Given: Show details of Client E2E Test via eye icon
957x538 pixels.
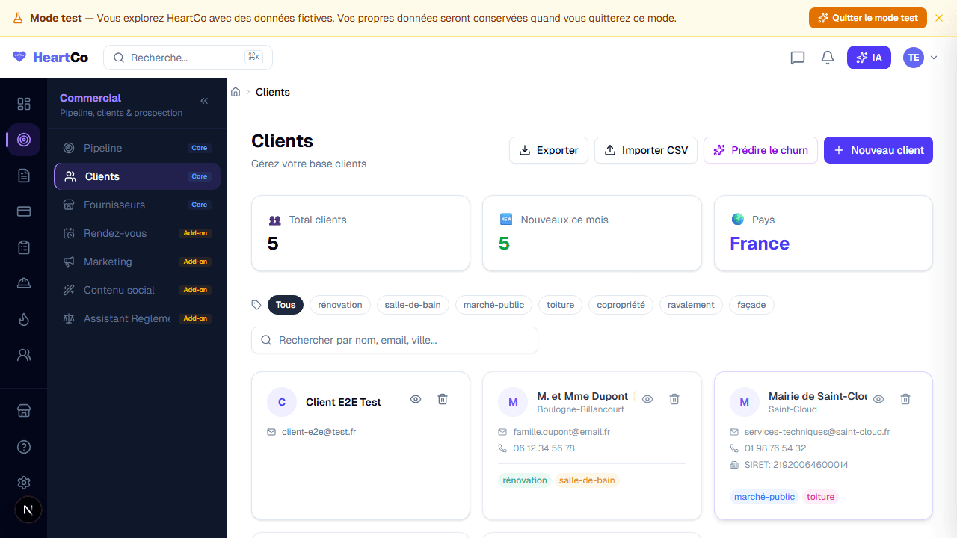Looking at the screenshot, I should (416, 399).
